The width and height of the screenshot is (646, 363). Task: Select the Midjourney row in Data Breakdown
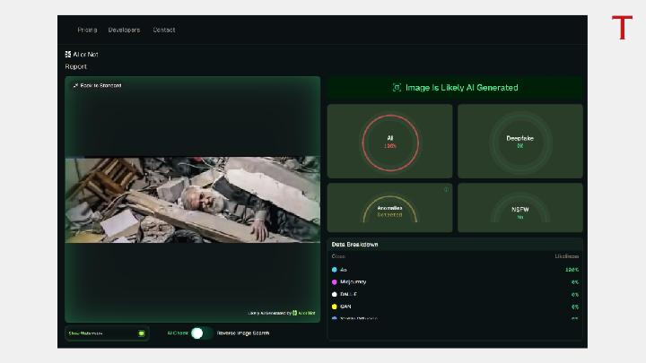pyautogui.click(x=354, y=281)
